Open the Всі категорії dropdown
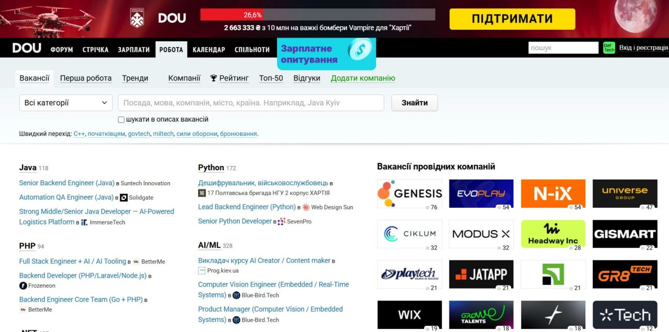This screenshot has height=332, width=669. coord(66,103)
